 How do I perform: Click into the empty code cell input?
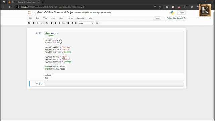pyautogui.click(x=114, y=84)
